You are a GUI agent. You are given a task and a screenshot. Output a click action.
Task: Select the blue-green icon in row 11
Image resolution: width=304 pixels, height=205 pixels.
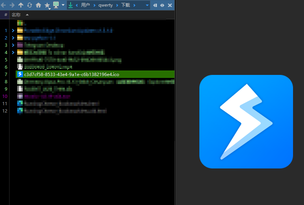(20, 103)
